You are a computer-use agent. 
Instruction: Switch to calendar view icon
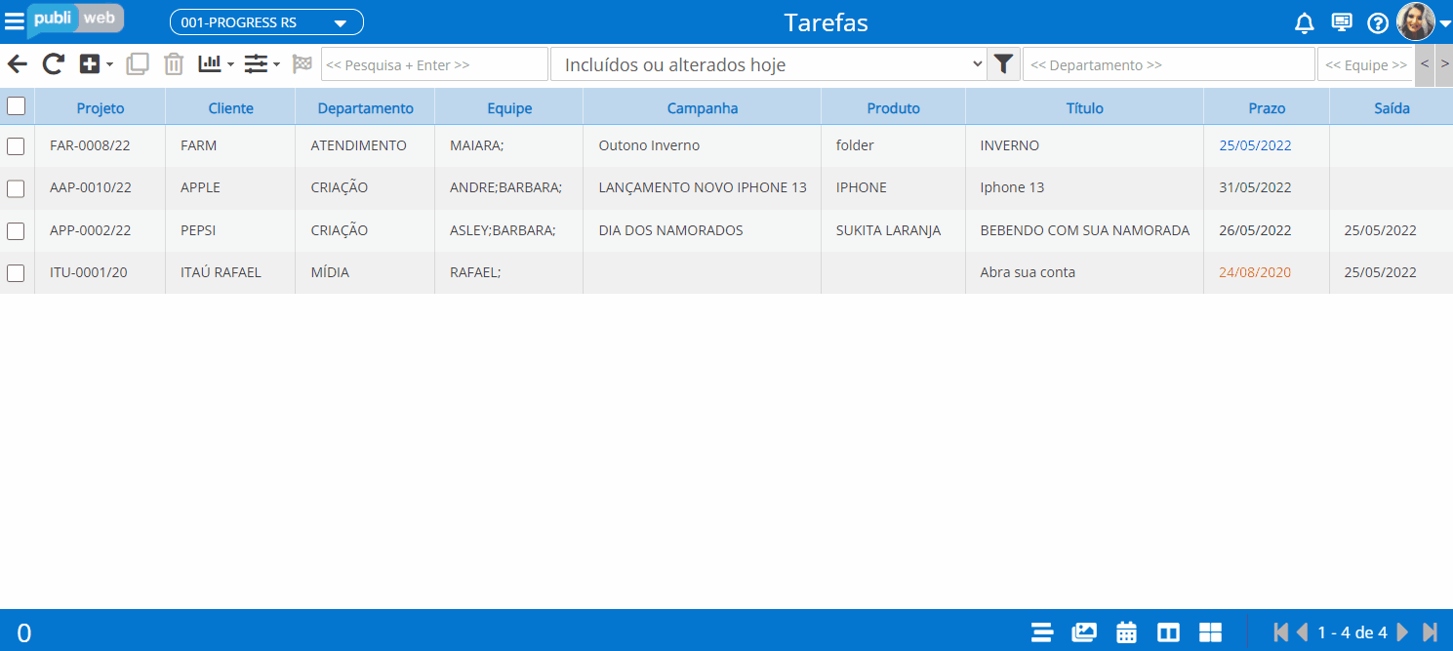[1126, 632]
